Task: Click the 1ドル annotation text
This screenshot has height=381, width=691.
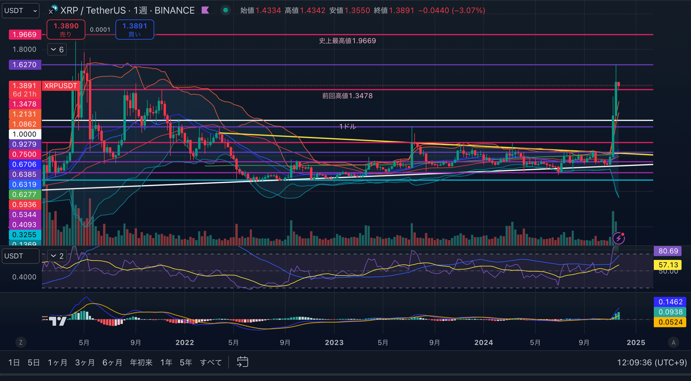Action: point(348,126)
